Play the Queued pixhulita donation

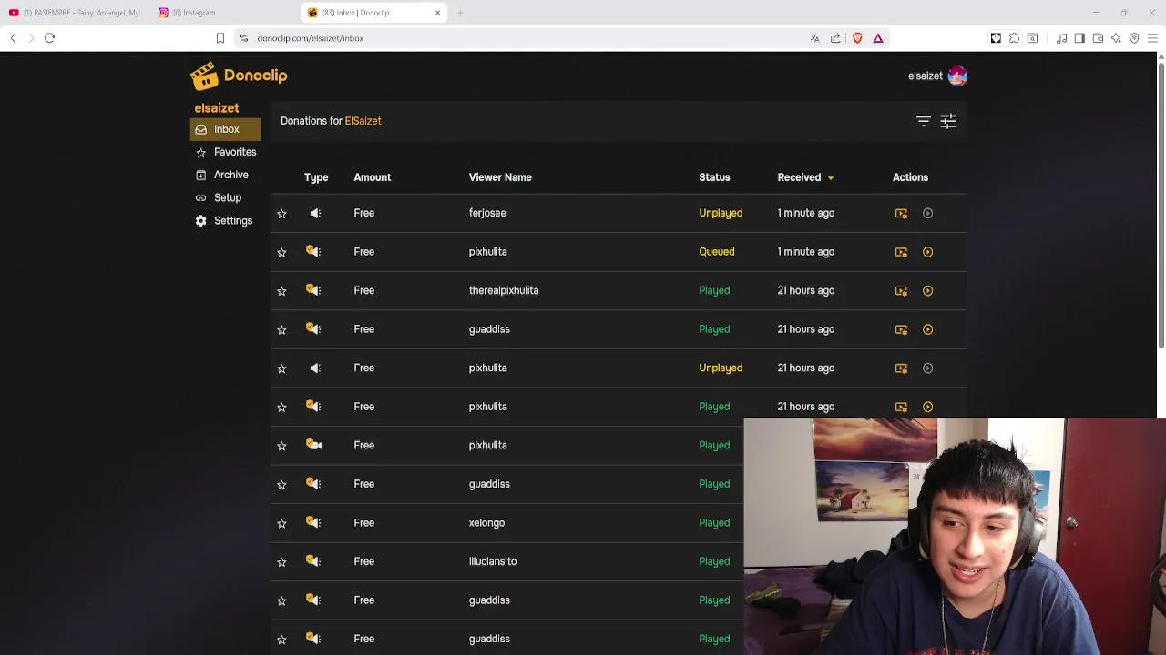pos(927,252)
